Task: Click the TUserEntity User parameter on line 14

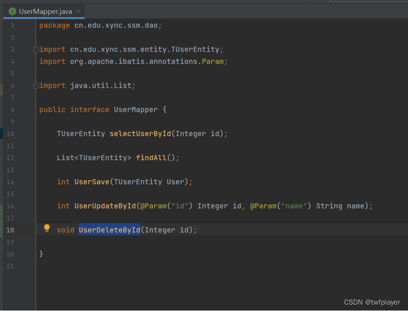Action: (x=149, y=182)
